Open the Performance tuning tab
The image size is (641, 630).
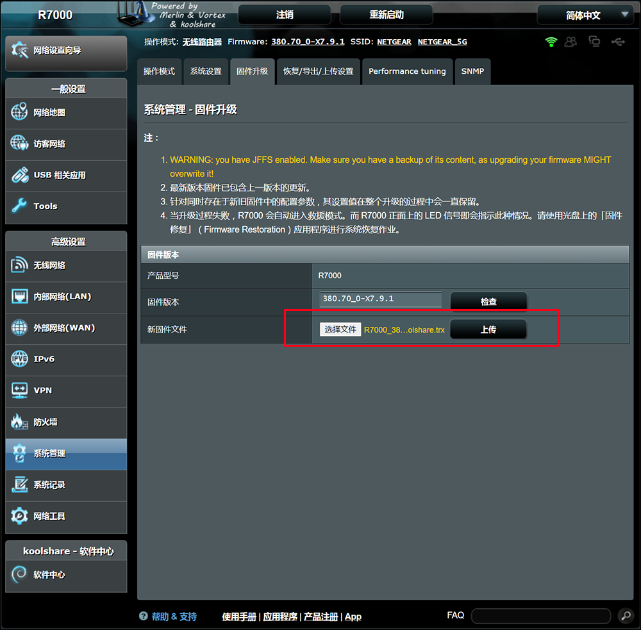(407, 71)
